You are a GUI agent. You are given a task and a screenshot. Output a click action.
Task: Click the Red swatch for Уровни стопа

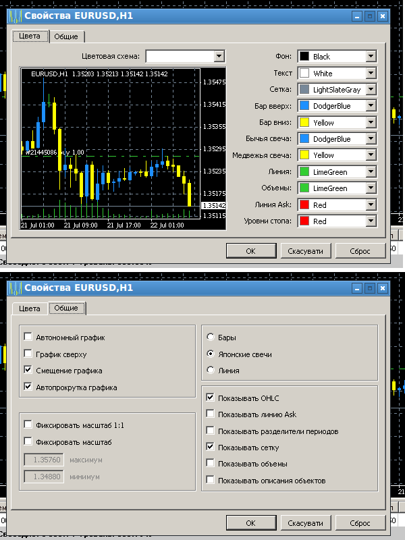[304, 221]
